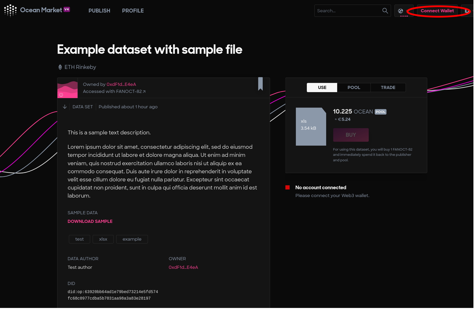Image resolution: width=475 pixels, height=309 pixels.
Task: Click the Ocean Market home title
Action: 41,10
